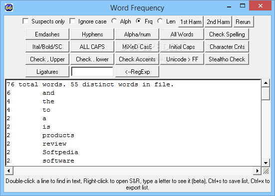Image resolution: width=275 pixels, height=196 pixels.
Task: Click the vertical scrollbar up arrow
Action: click(x=266, y=83)
